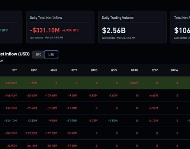Image resolution: width=190 pixels, height=149 pixels.
Task: Click the BRRR column header
Action: [135, 70]
